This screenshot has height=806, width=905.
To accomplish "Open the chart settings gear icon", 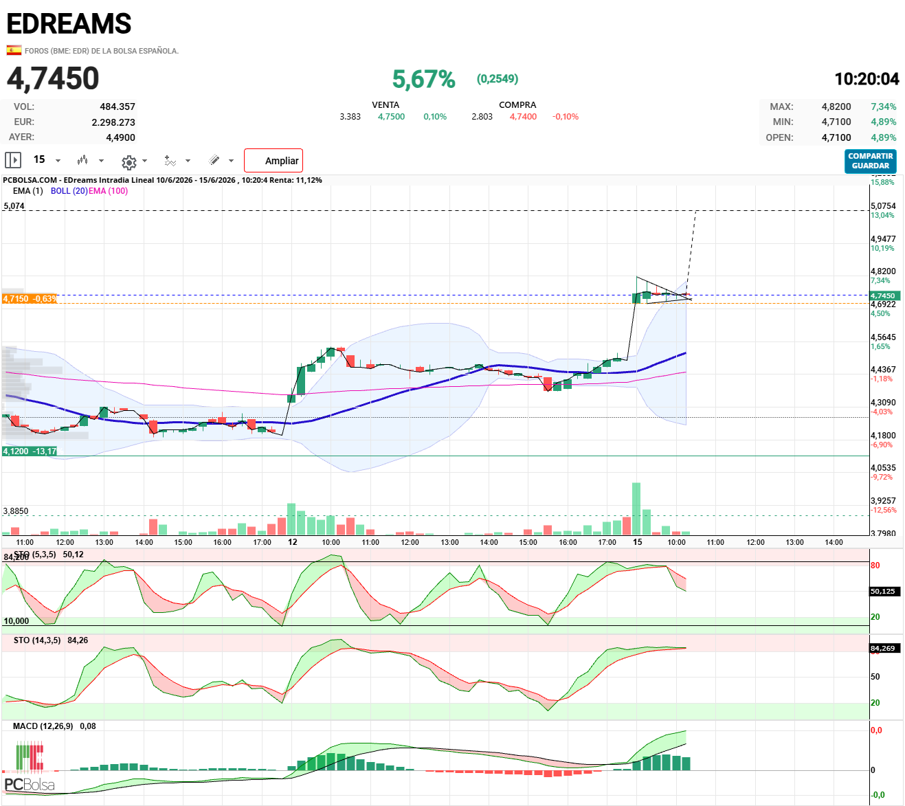I will [129, 162].
